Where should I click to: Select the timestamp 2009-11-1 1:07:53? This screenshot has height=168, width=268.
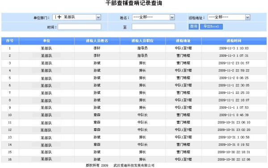(234, 108)
